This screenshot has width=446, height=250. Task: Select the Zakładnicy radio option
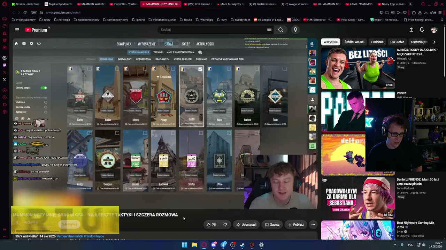click(46, 112)
